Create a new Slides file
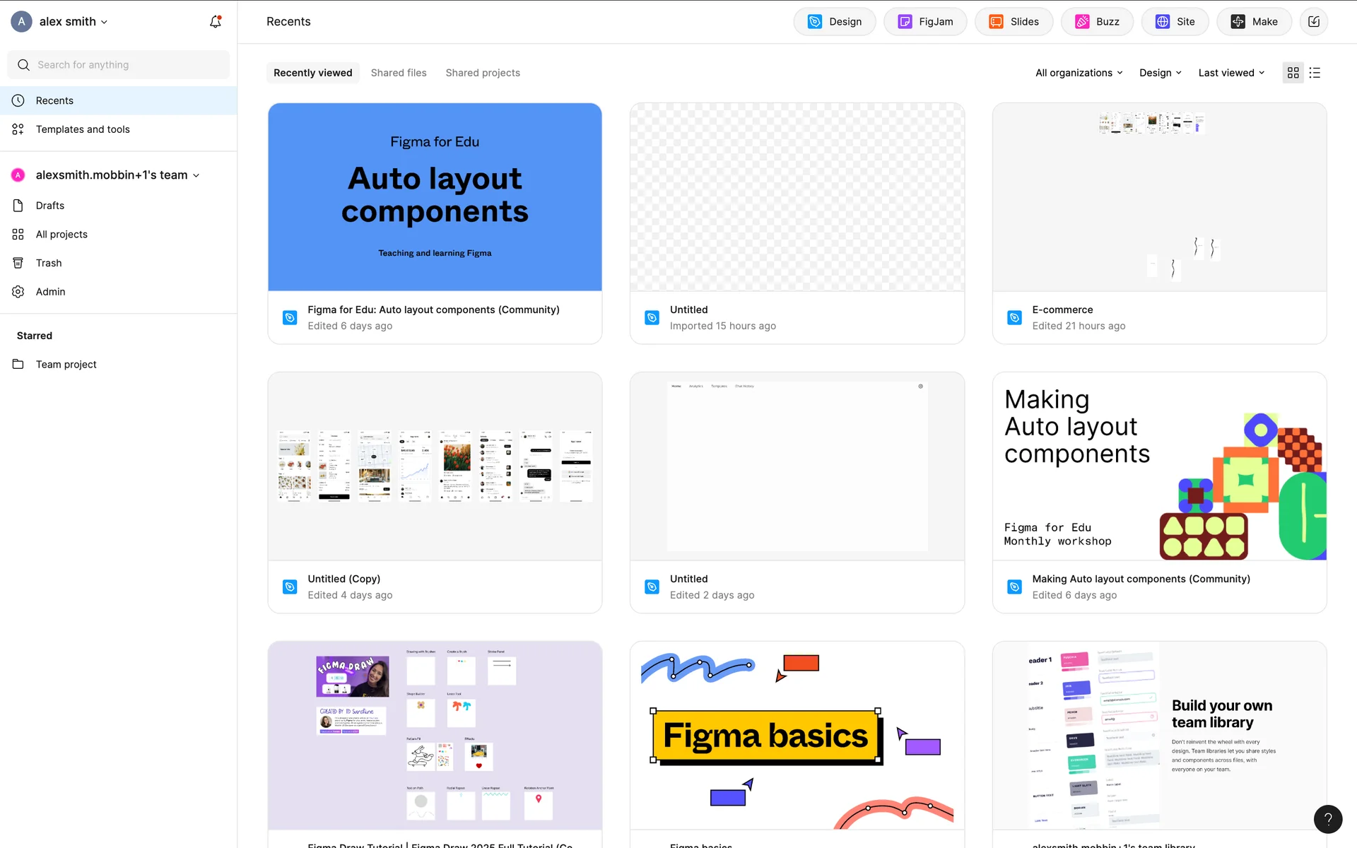This screenshot has height=848, width=1357. [x=1014, y=22]
